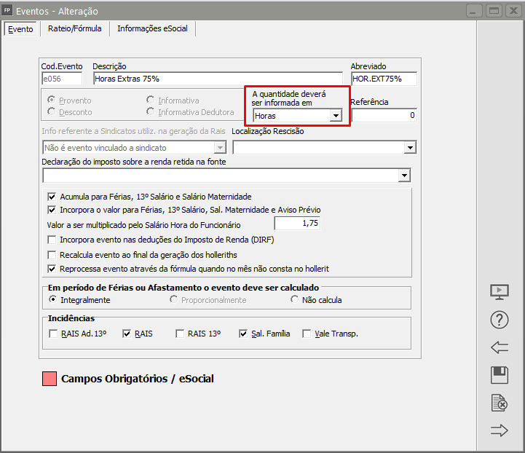The height and width of the screenshot is (453, 525).
Task: Click the delete record document icon
Action: coord(500,403)
